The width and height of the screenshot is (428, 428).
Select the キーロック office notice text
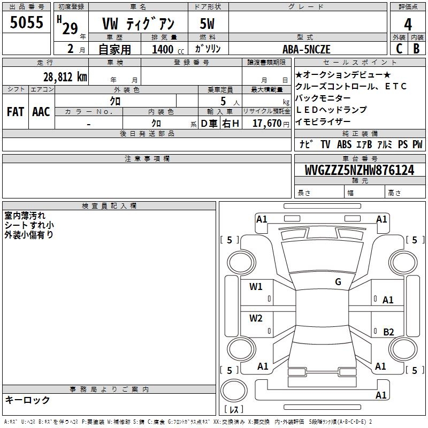[x=28, y=400]
